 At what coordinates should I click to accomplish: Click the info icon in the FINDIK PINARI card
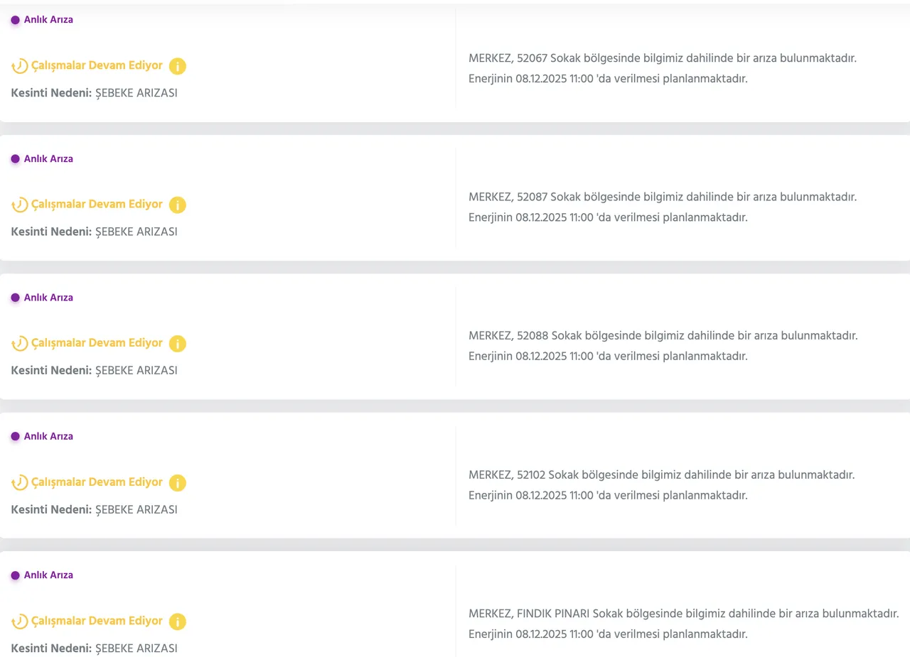coord(178,621)
